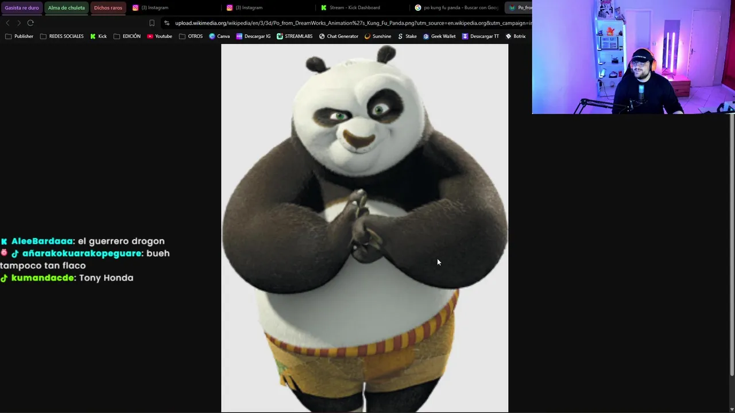The image size is (735, 413).
Task: Expand the EDICIÓN bookmark folder
Action: 127,36
